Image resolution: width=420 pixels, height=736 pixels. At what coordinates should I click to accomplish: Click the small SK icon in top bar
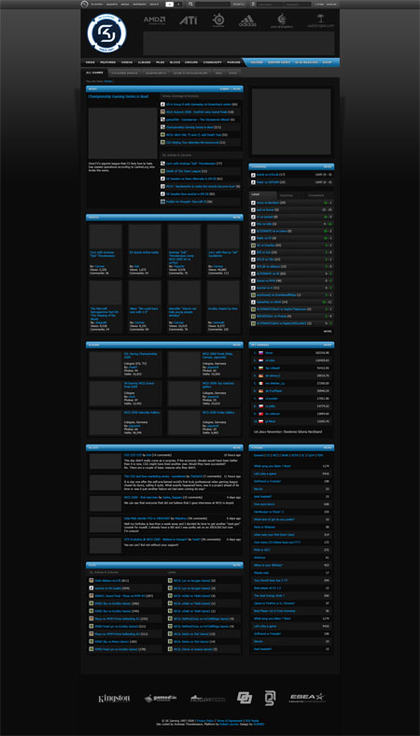[x=85, y=5]
